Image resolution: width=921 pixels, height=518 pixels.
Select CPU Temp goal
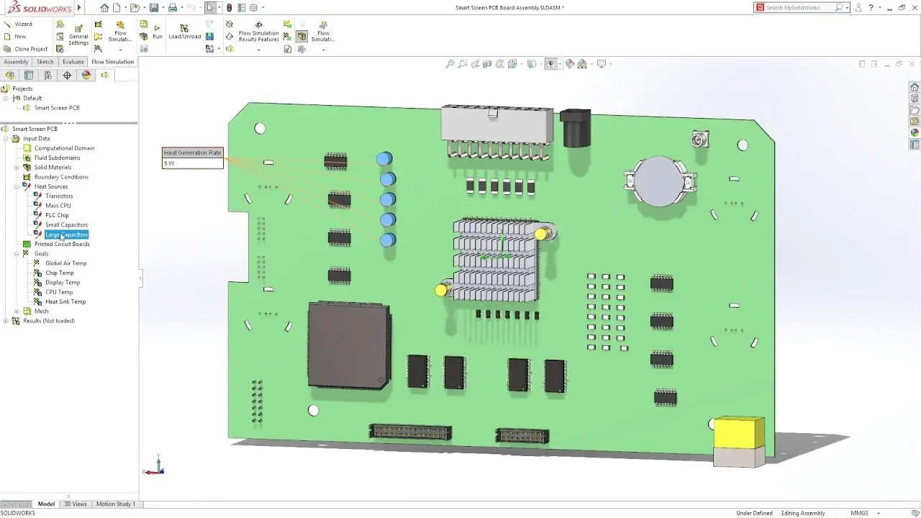pos(59,292)
